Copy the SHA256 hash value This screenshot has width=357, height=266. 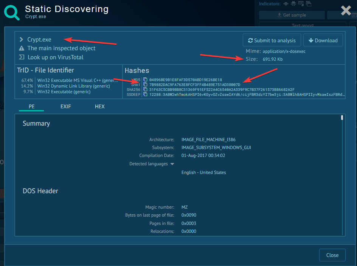click(146, 89)
